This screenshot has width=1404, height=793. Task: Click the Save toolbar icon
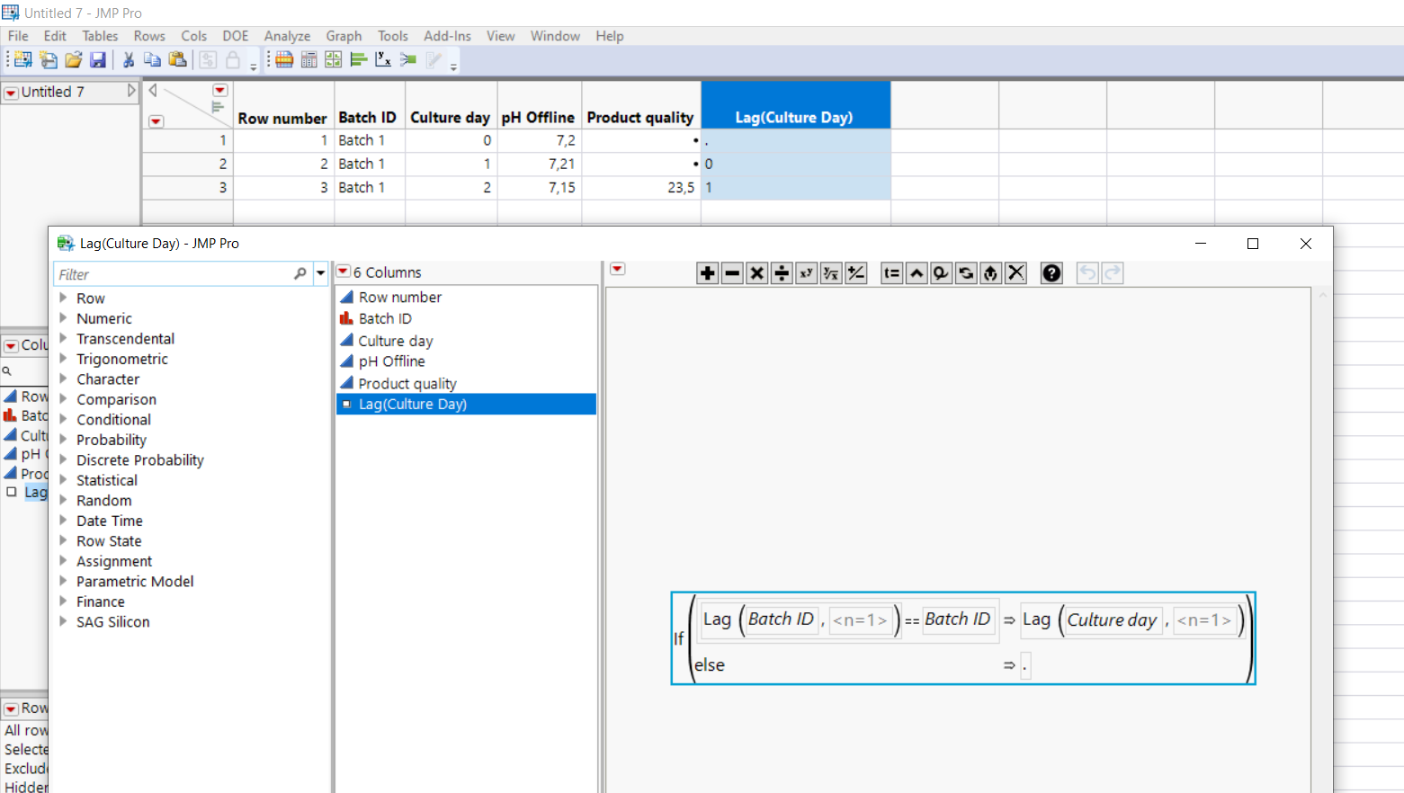(98, 59)
